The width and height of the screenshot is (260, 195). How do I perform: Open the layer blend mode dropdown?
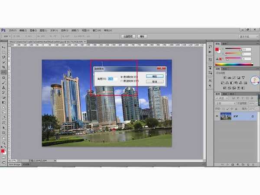[x=226, y=104]
